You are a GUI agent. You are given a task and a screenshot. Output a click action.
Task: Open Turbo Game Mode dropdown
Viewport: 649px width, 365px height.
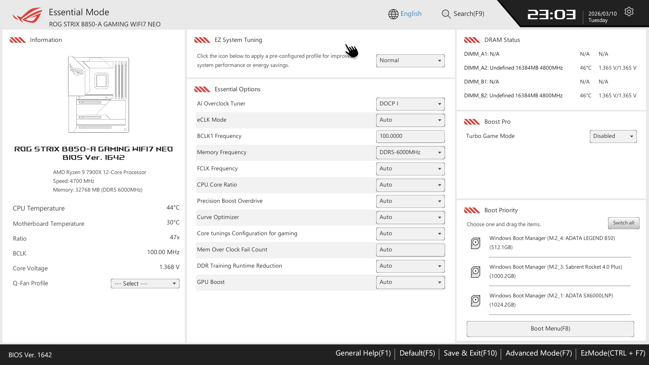(613, 136)
